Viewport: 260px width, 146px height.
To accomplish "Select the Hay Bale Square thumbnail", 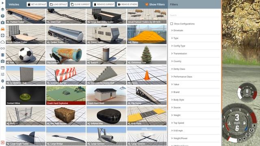I will pos(66,116).
